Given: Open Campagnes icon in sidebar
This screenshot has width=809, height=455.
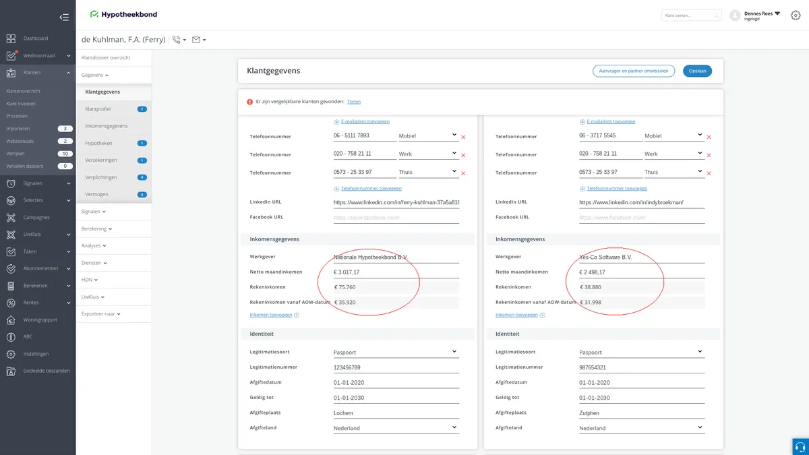Looking at the screenshot, I should (x=11, y=218).
